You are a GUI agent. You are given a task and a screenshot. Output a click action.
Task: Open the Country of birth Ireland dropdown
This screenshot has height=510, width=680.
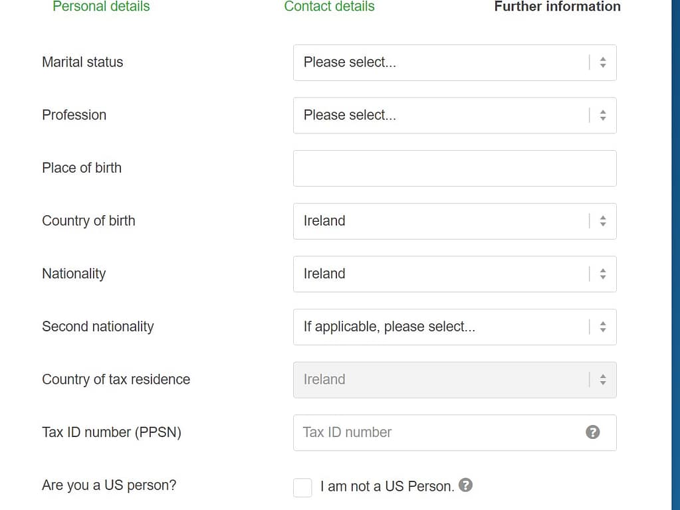439,221
